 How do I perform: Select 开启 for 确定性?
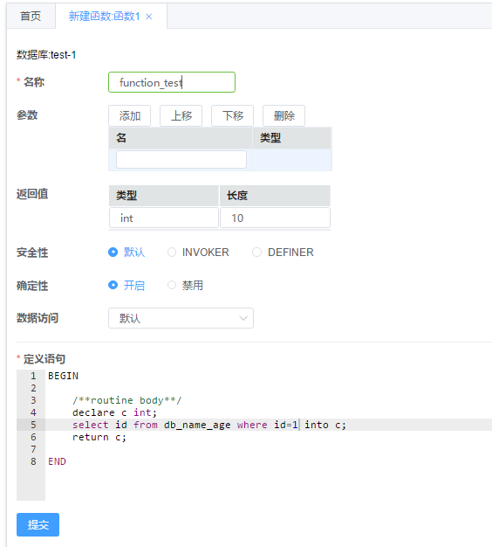pos(113,285)
